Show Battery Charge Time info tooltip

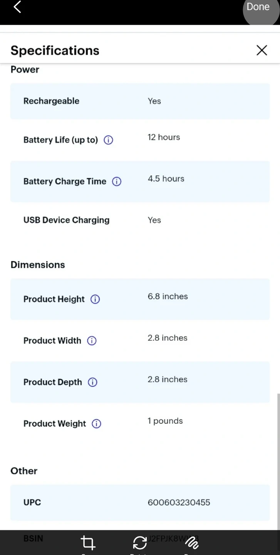(x=117, y=182)
